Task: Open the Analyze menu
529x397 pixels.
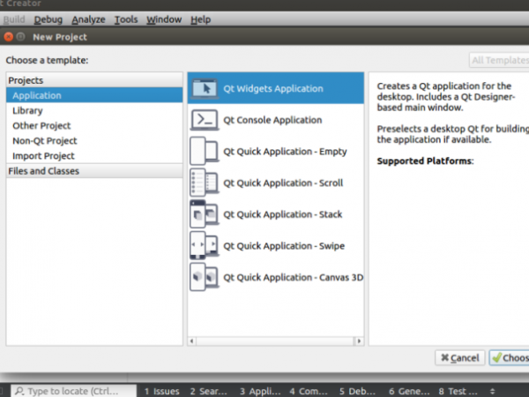Action: [88, 19]
